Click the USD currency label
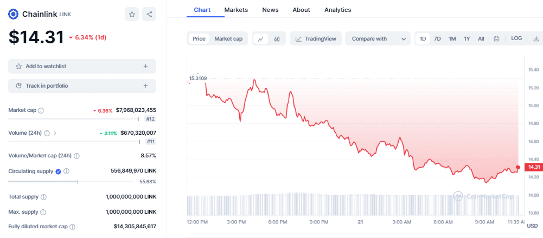 tap(532, 226)
